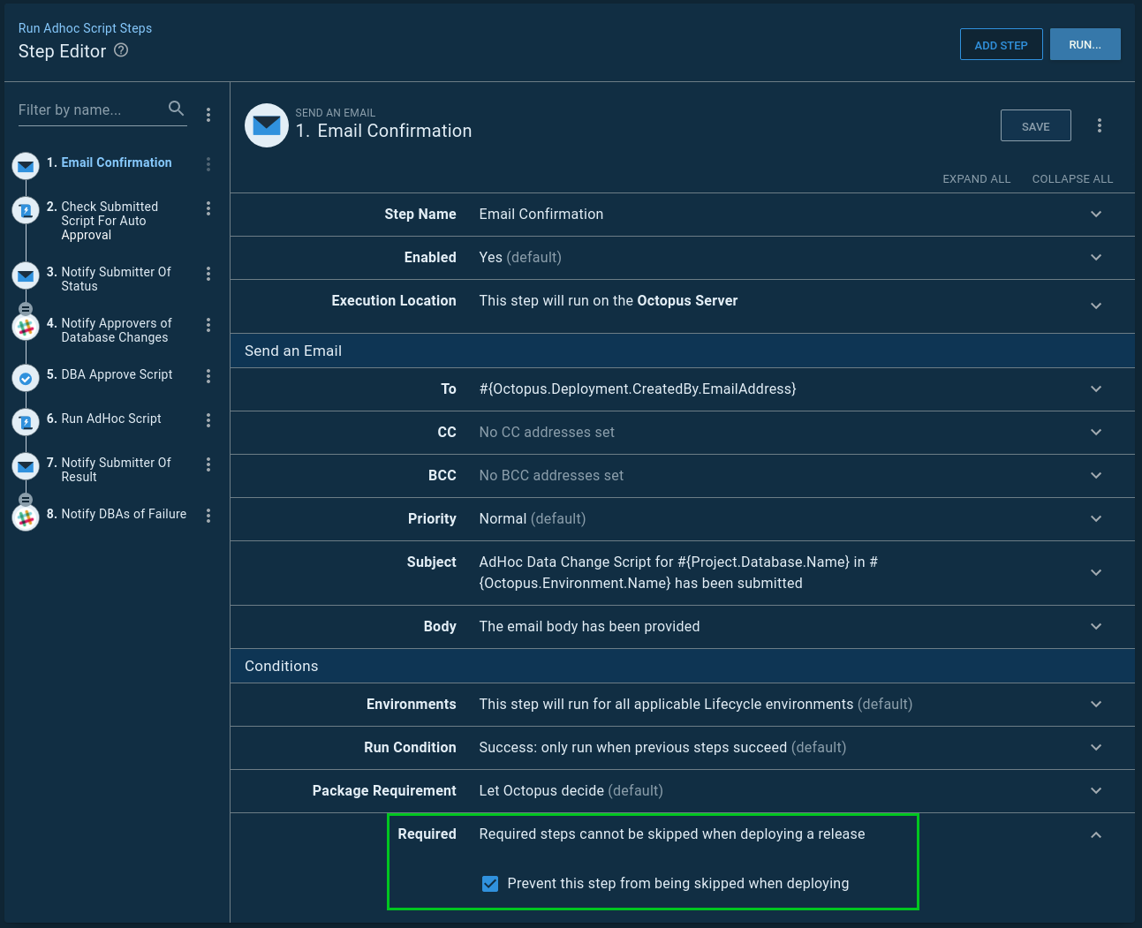
Task: Open overflow menu next to step filter
Action: 208,115
